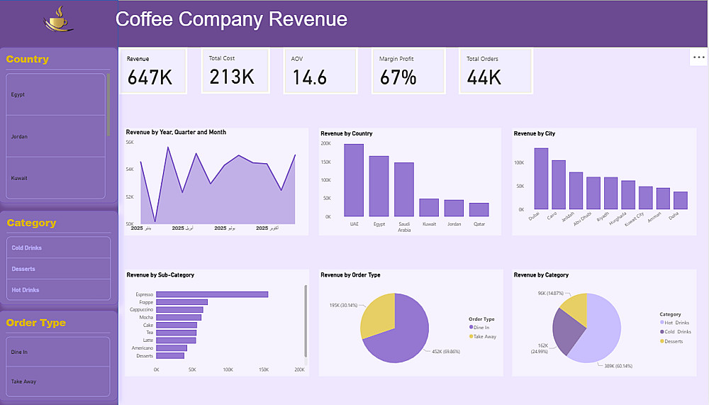Click the UAE bar in Revenue by Country
Screen dimensions: 709x405
point(354,180)
